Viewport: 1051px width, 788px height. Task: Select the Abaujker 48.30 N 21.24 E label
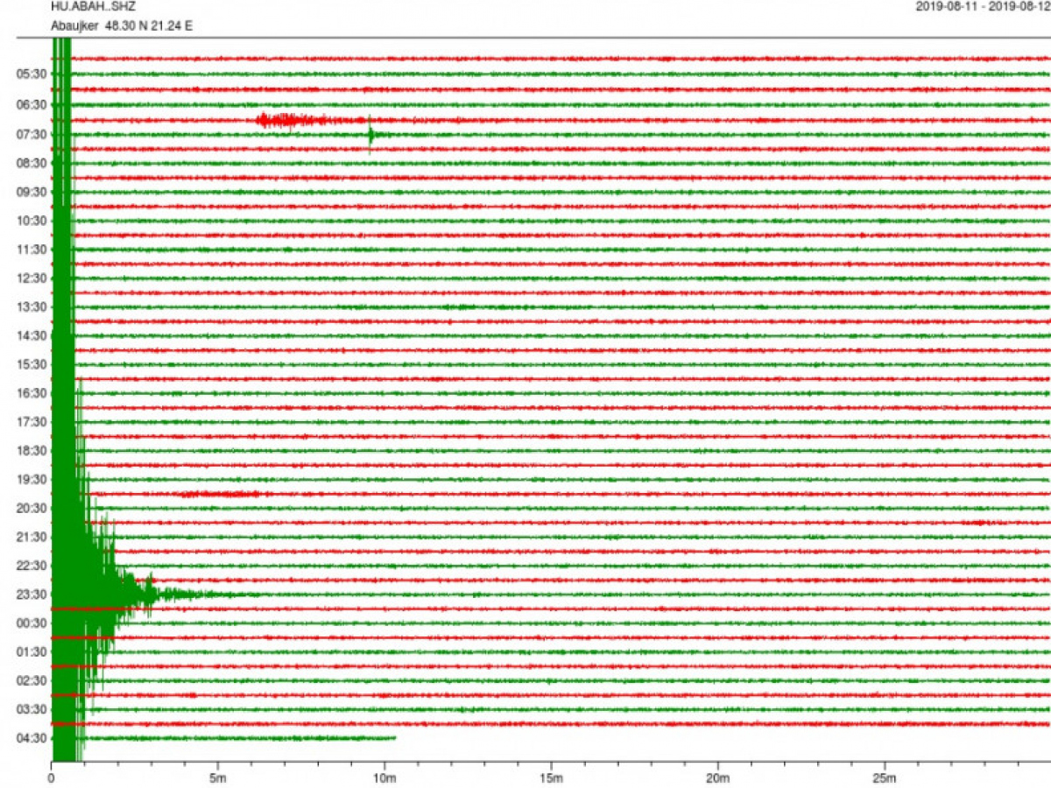[122, 25]
